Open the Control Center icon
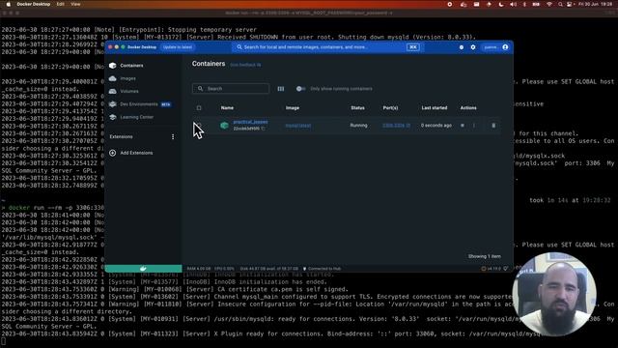618x348 pixels. 570,4
